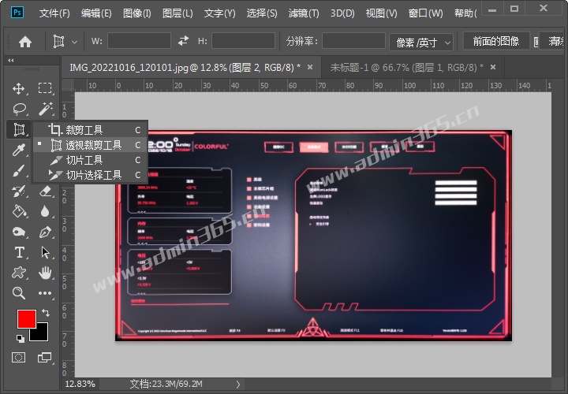This screenshot has width=568, height=394.
Task: Click the W width input field
Action: [139, 41]
